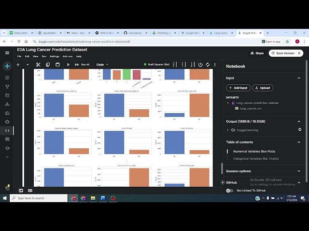The height and width of the screenshot is (231, 309).
Task: Collapse the sidebar panel arrow near GitHub
Action: 223,182
